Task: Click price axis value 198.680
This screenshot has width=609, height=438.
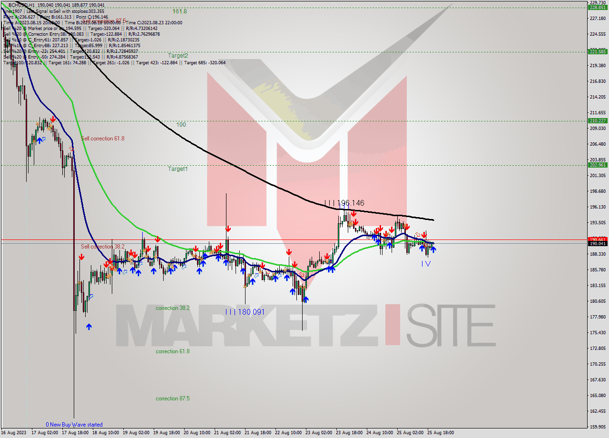Action: click(x=598, y=191)
